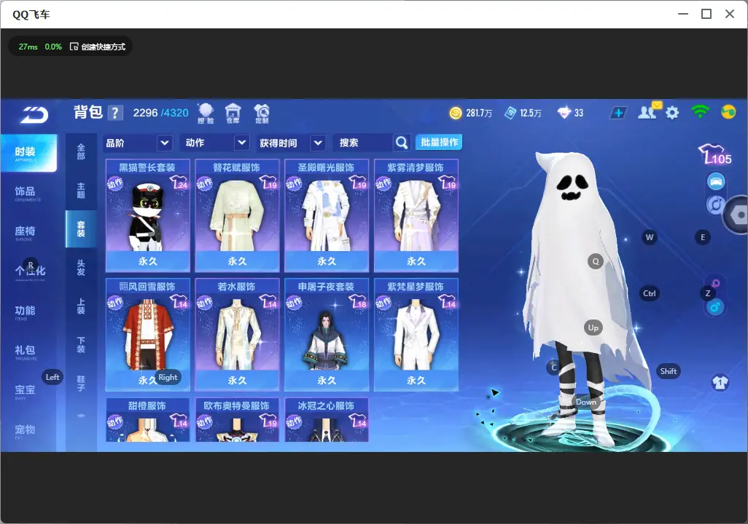Click the L19 level badge on 簪花赋服饰
748x524 pixels.
(268, 183)
